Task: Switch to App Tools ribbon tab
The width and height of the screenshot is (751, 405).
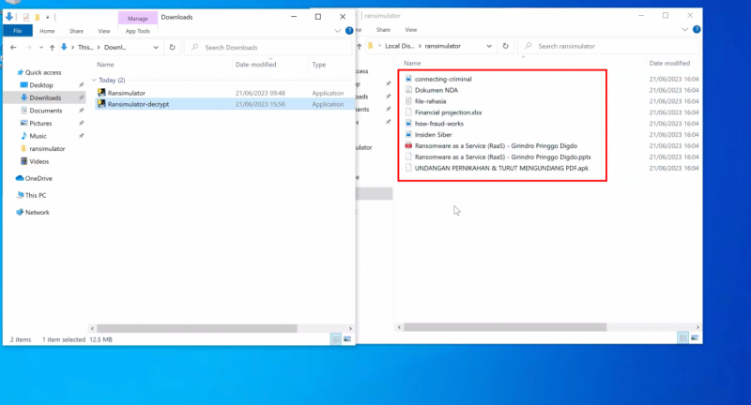Action: pyautogui.click(x=137, y=31)
